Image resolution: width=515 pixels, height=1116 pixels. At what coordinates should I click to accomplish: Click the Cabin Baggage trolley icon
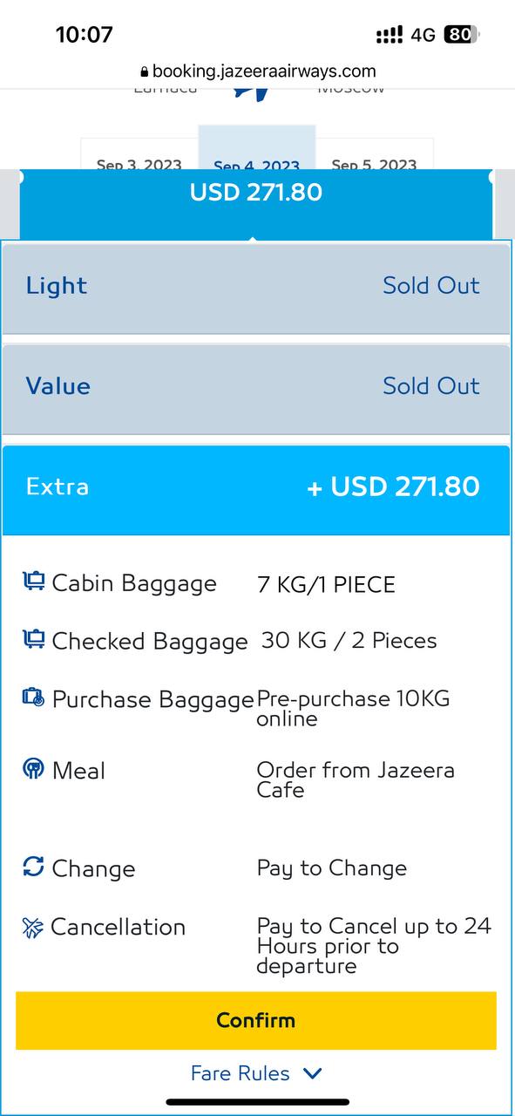33,582
